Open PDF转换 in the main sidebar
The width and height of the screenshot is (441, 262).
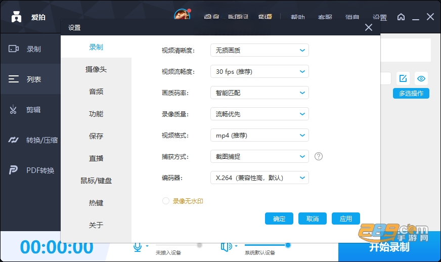[30, 170]
